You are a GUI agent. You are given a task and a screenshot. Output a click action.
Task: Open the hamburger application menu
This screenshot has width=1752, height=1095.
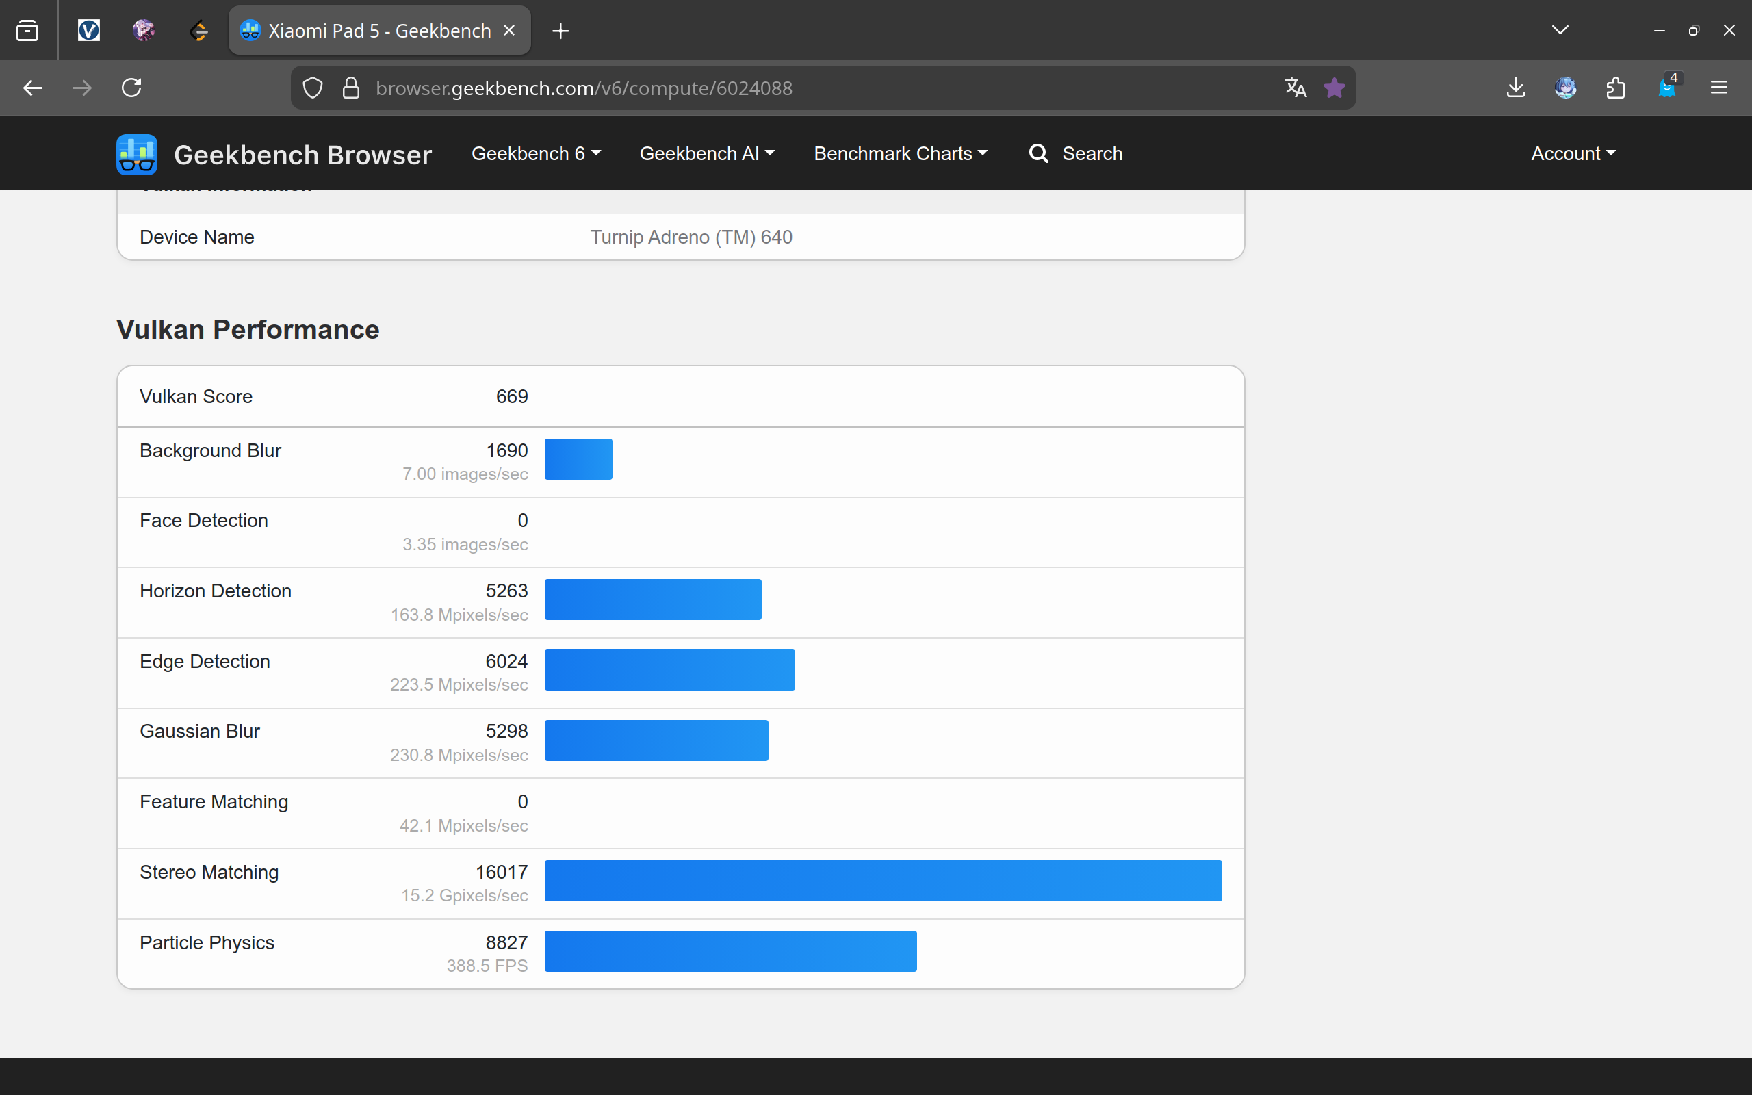click(x=1718, y=88)
